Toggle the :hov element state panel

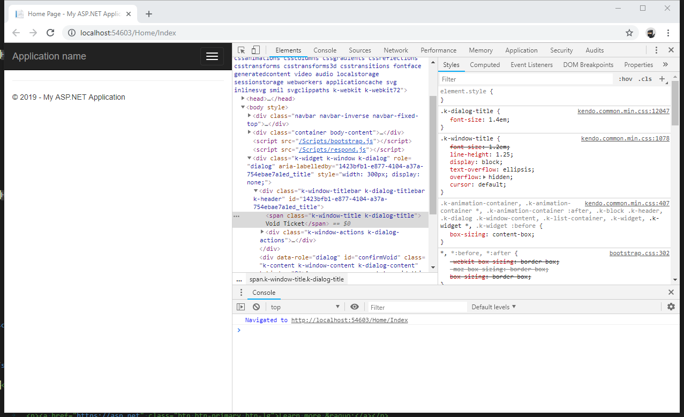[625, 79]
